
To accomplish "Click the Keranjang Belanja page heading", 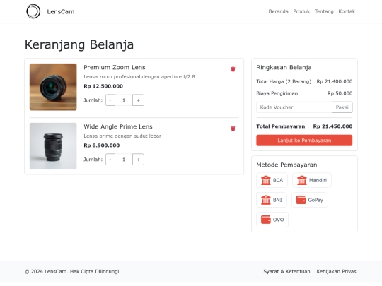I will pos(79,44).
